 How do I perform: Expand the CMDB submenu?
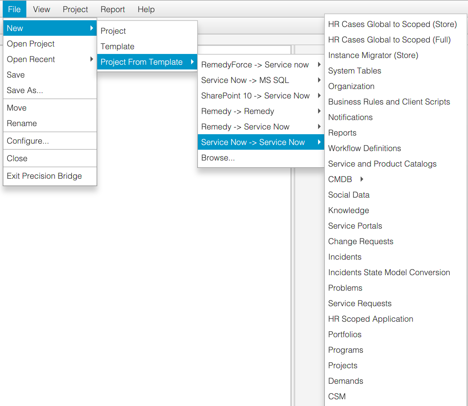pos(396,179)
